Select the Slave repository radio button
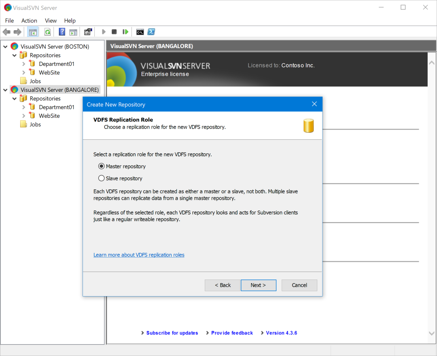Image resolution: width=437 pixels, height=356 pixels. [102, 178]
